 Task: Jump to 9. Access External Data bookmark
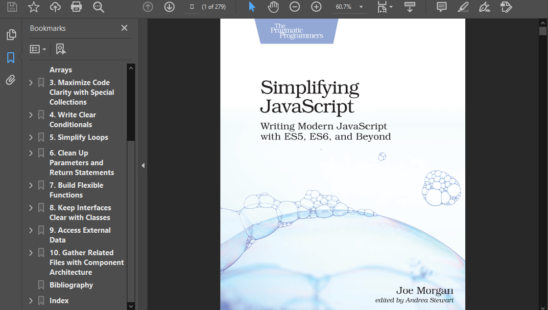pyautogui.click(x=80, y=235)
